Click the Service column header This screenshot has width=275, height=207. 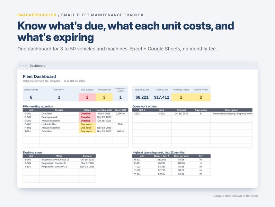59,110
